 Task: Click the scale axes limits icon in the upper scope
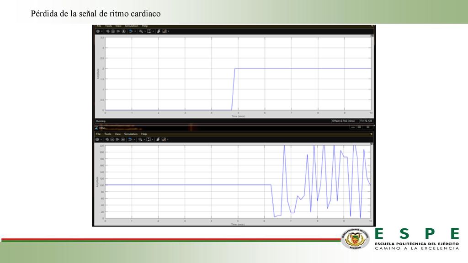[x=149, y=32]
